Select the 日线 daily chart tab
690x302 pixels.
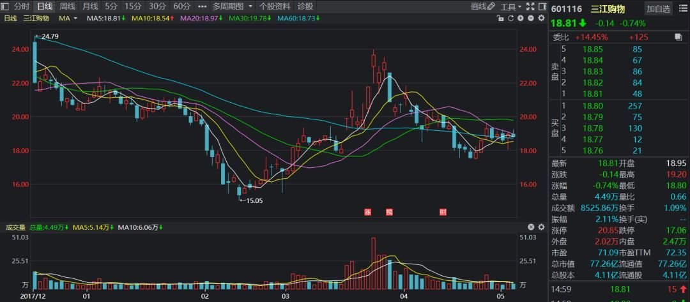[x=45, y=6]
